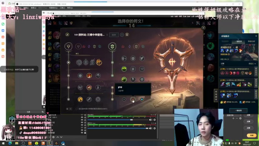The width and height of the screenshot is (259, 146).
Task: Select Inspiration as primary rune path
Action: pos(100,46)
